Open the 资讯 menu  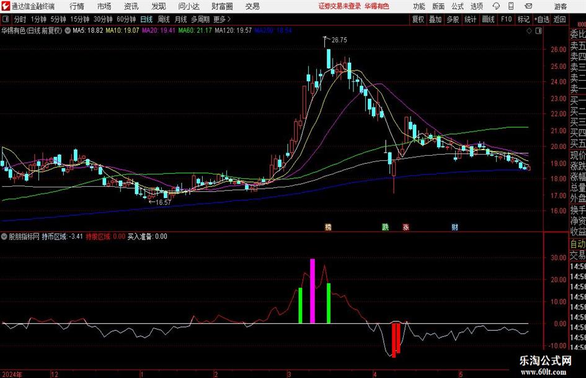tap(131, 6)
